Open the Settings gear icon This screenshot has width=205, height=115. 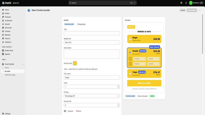point(3,113)
